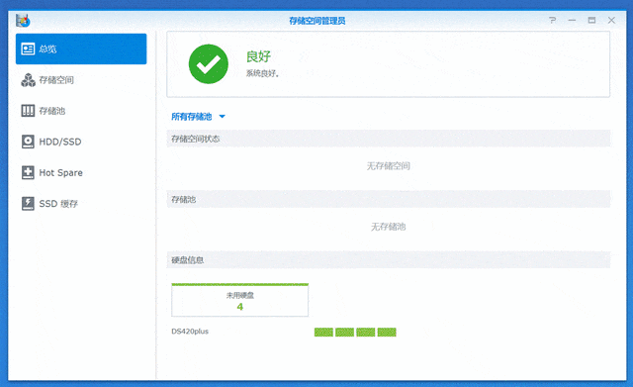The image size is (633, 387).
Task: Select the SSD 缓存 cache icon
Action: [x=28, y=204]
